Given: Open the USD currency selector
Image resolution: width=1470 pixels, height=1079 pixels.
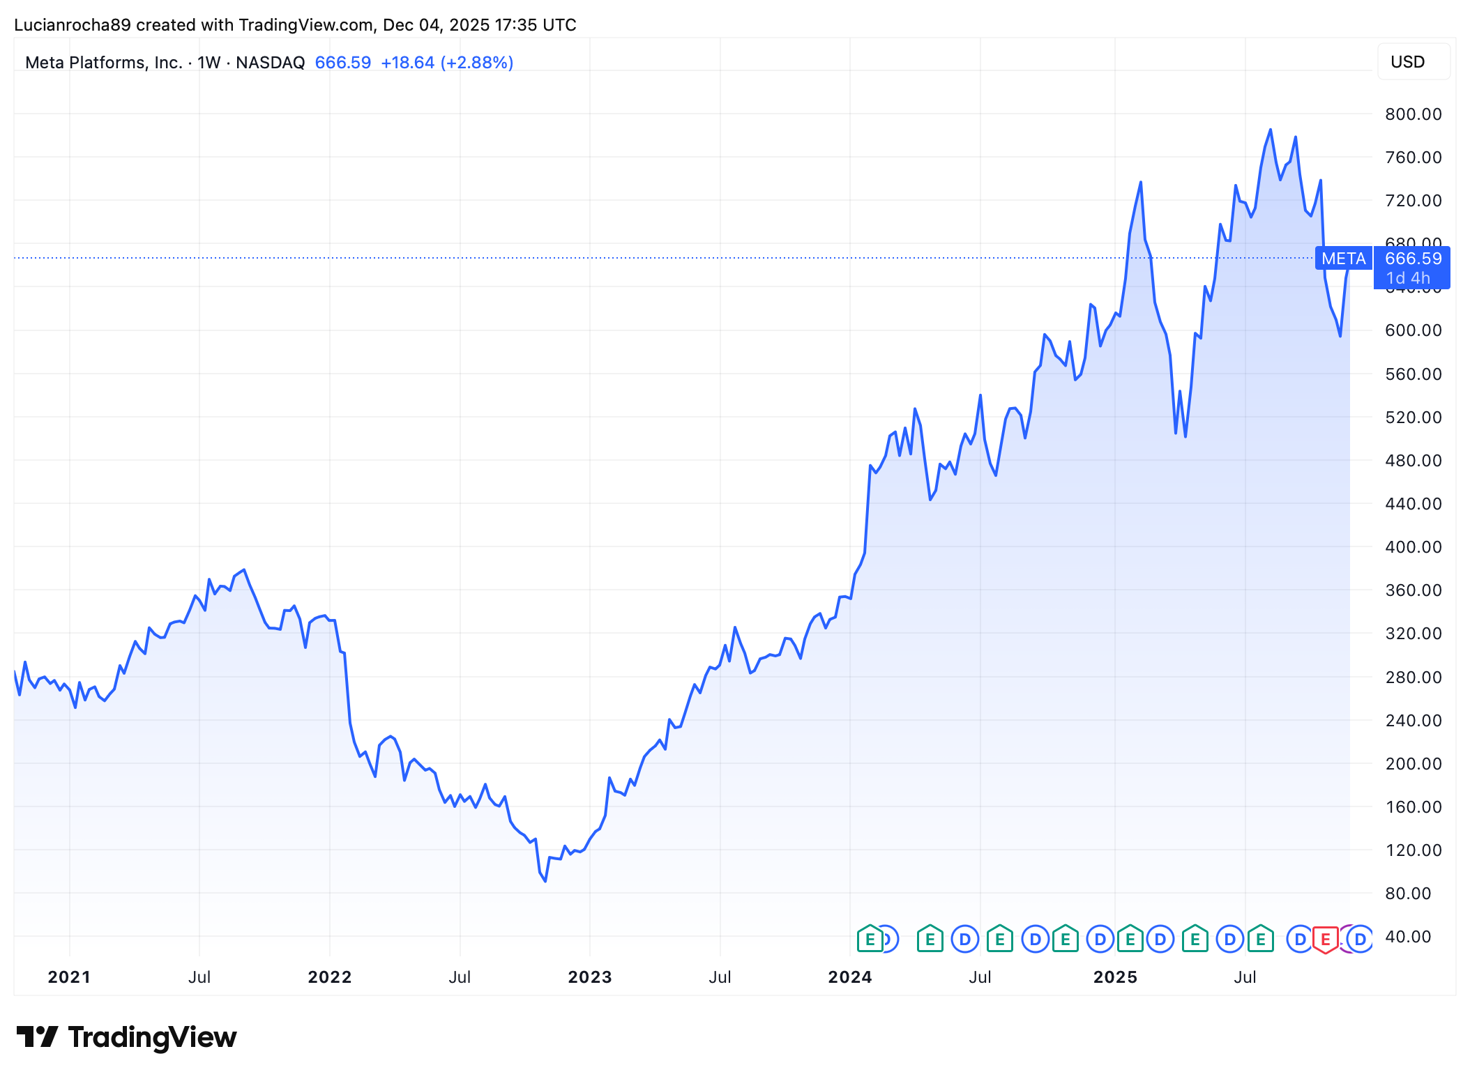Looking at the screenshot, I should coord(1414,62).
